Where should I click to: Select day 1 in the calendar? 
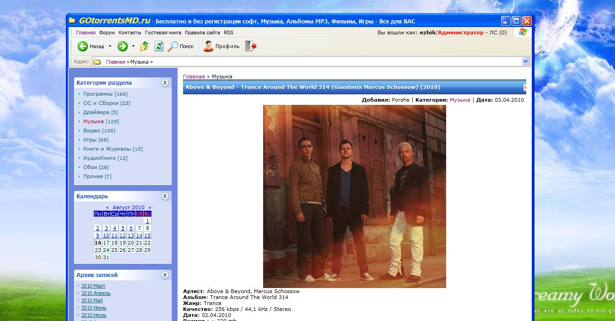click(147, 221)
